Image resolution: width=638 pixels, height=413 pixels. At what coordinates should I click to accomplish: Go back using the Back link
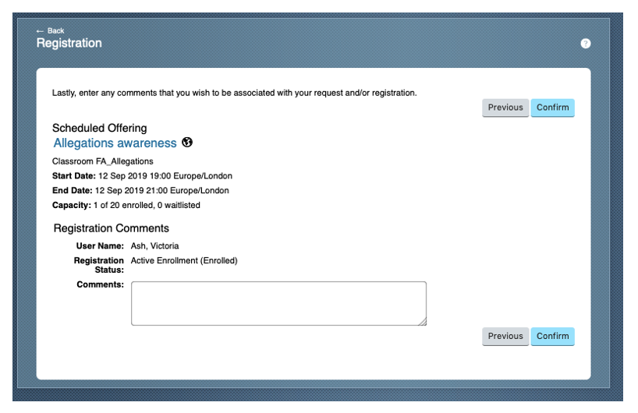(x=50, y=31)
